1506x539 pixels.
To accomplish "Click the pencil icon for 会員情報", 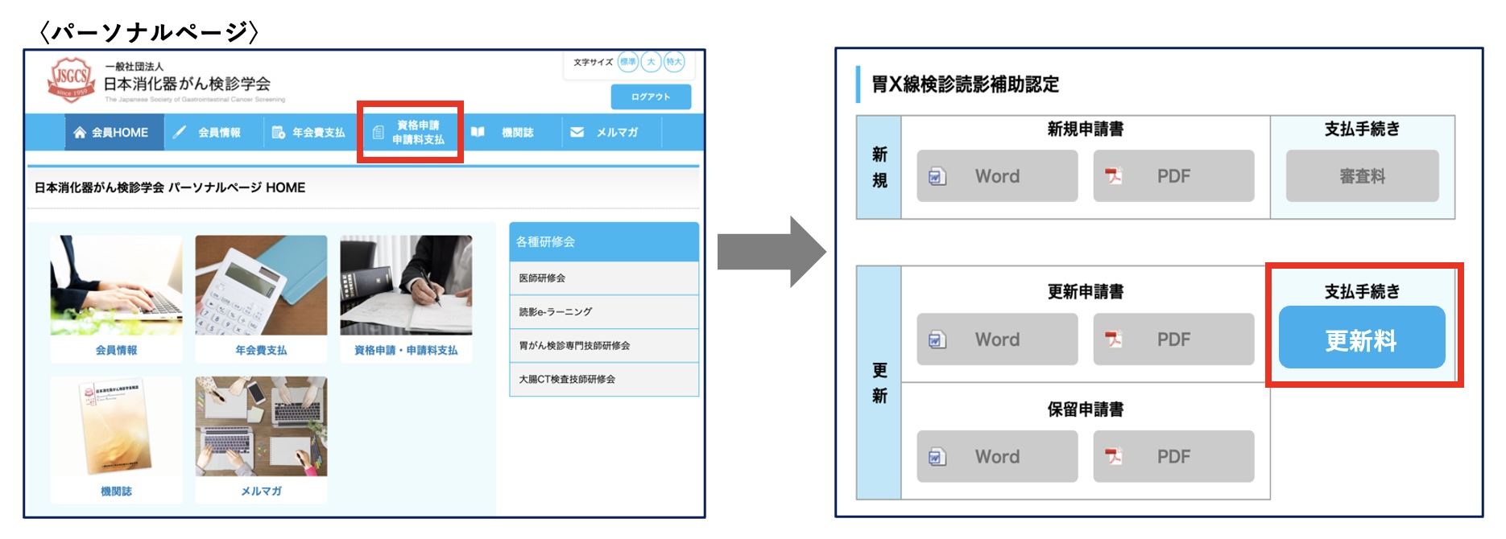I will tap(180, 132).
